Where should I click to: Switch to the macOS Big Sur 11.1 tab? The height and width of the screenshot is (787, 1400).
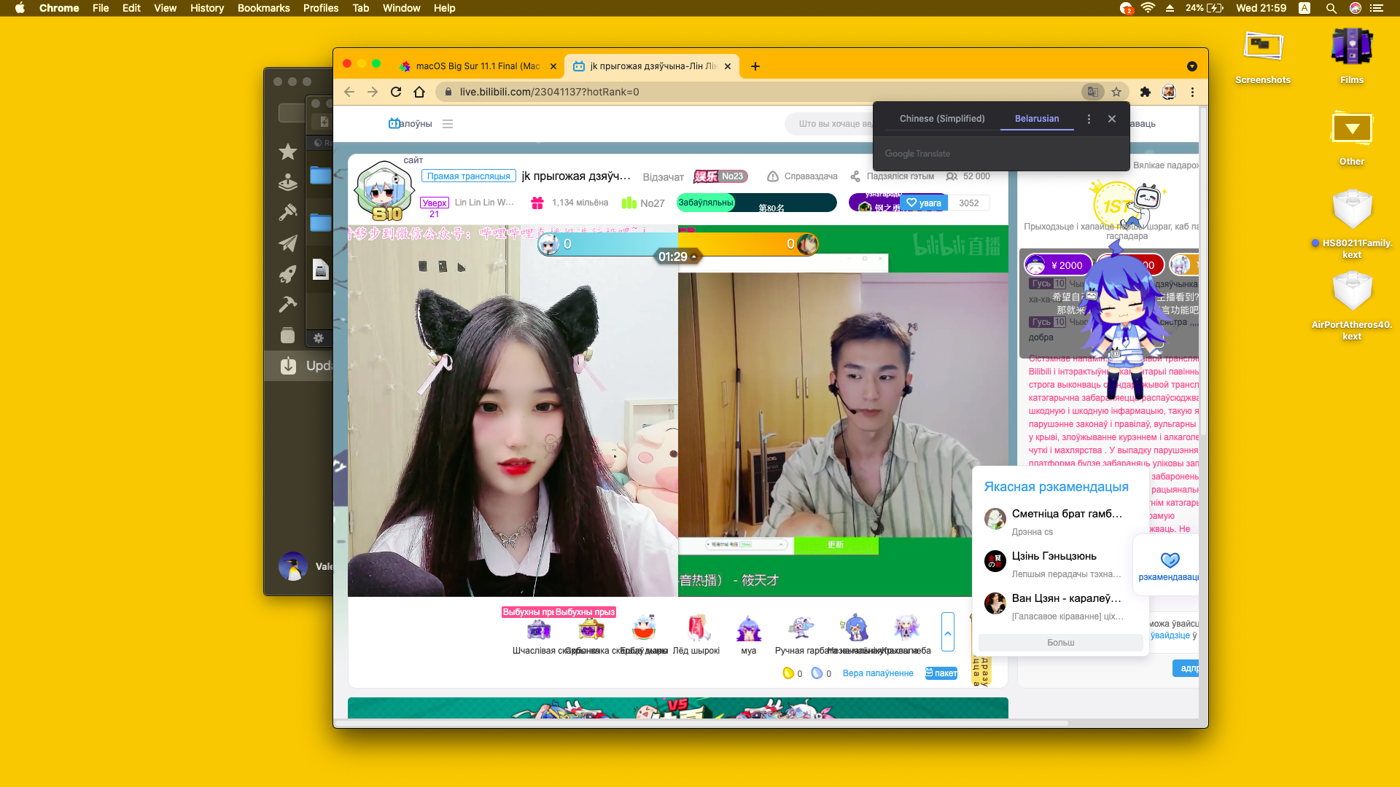(478, 66)
